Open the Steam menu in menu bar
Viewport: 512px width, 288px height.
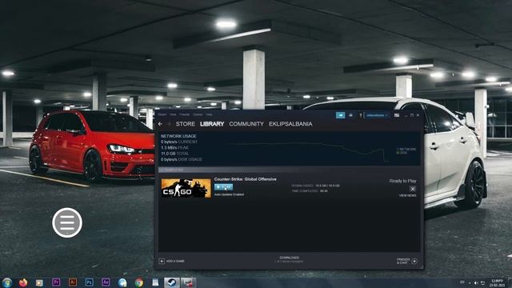[162, 114]
